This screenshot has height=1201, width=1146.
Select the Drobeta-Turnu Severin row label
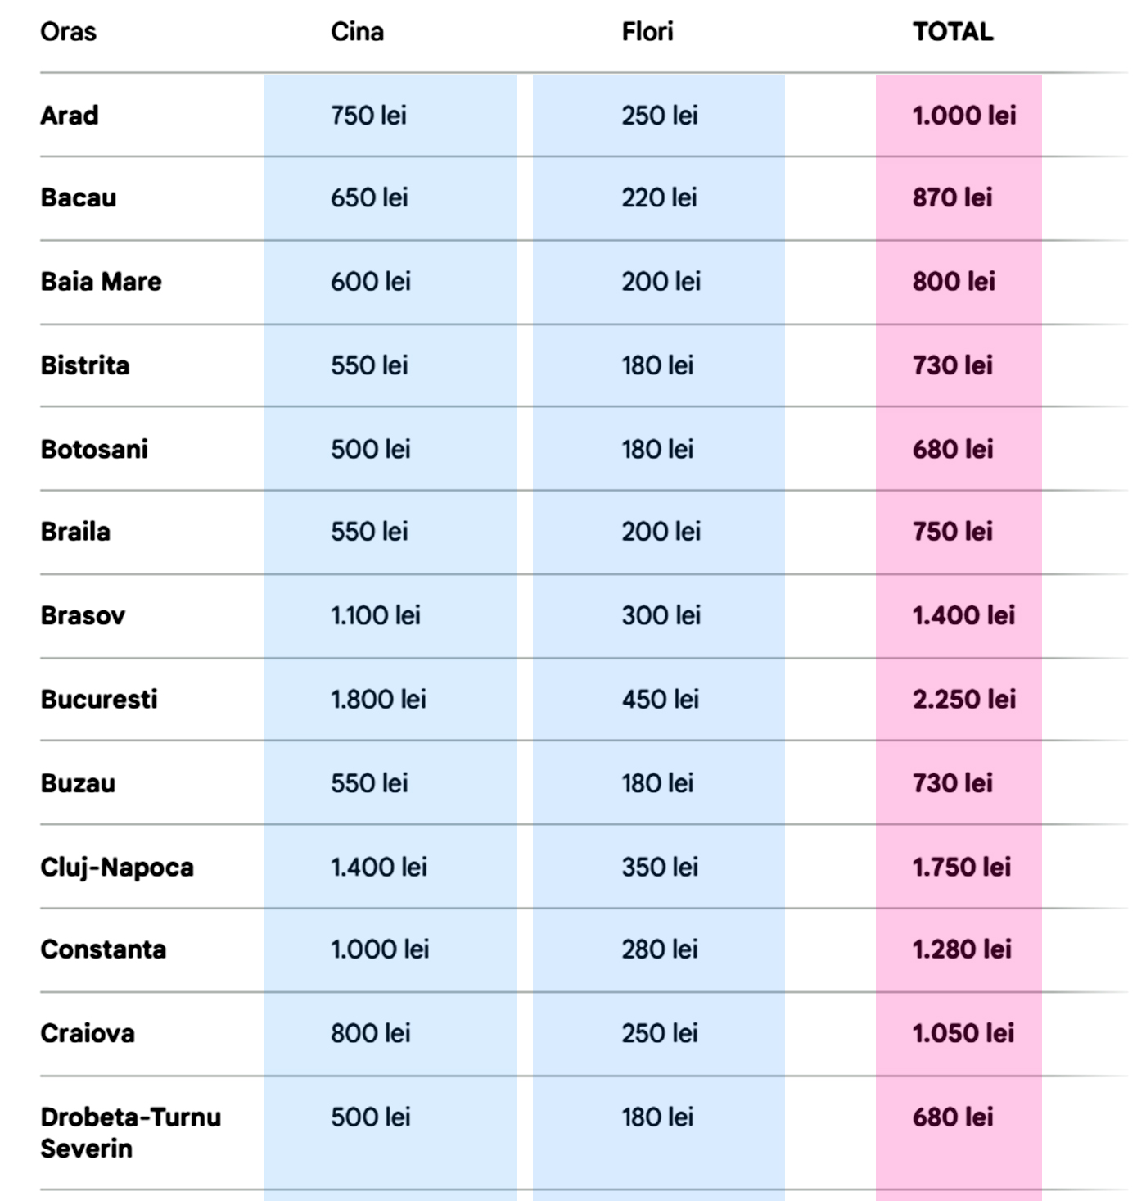pos(130,1132)
